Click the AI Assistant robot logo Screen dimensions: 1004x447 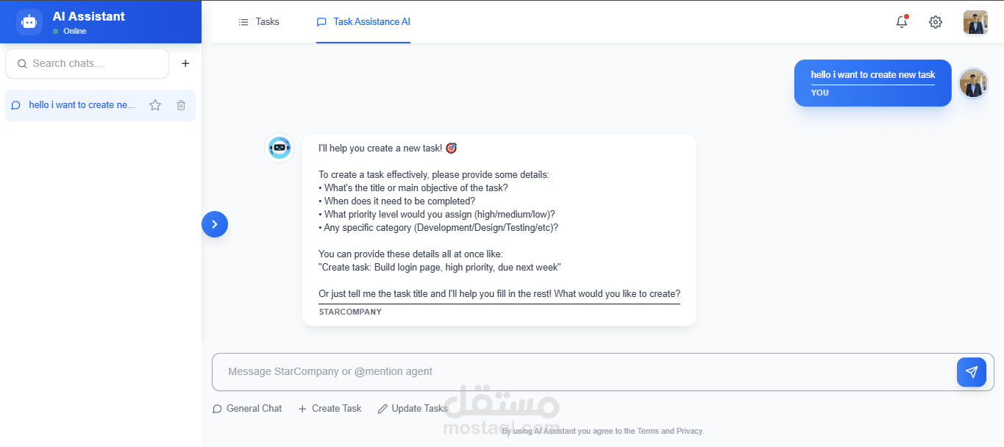point(29,22)
